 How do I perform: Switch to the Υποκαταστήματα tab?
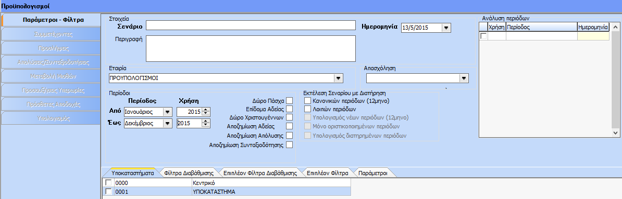132,173
